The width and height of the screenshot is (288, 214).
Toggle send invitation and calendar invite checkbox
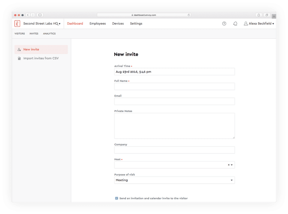(x=116, y=198)
